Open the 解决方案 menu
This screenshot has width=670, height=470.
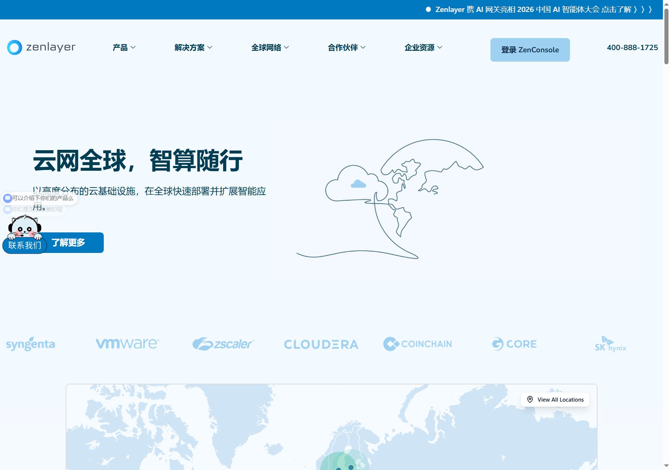(193, 47)
